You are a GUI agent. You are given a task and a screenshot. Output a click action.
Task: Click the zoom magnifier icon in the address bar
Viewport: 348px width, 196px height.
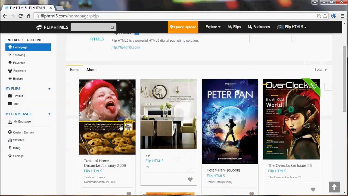(319, 16)
